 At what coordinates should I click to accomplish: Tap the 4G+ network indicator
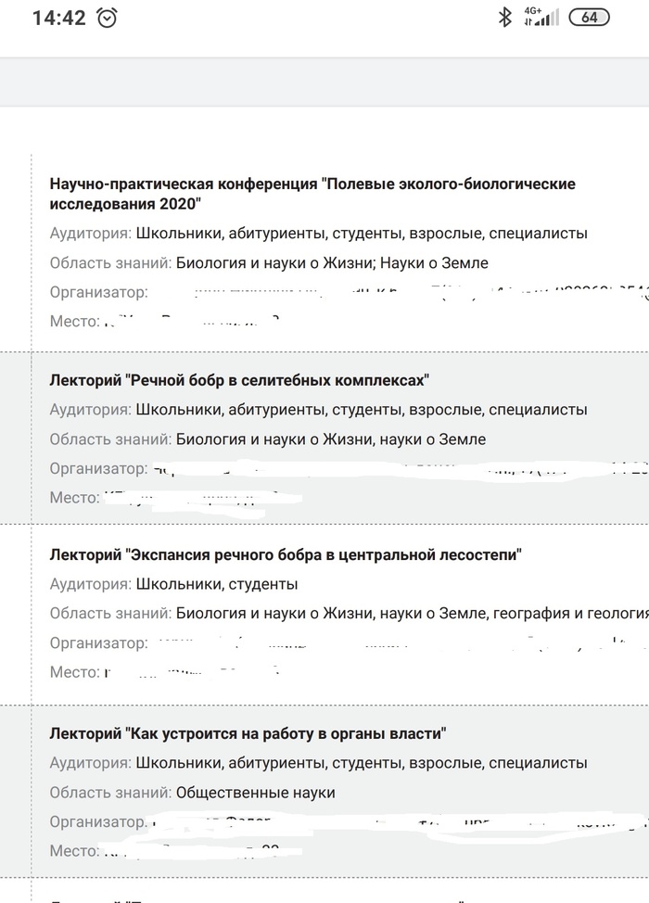[x=532, y=11]
